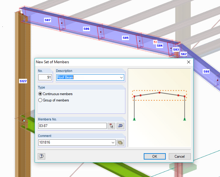
Task: Pick members graphically with the cursor icon
Action: click(x=111, y=126)
